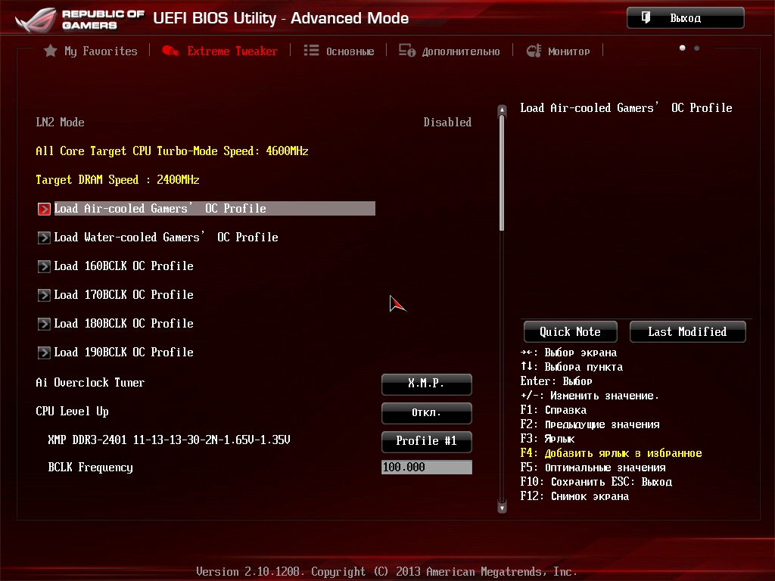Open the Ai Overclock Tuner X.M.P. dropdown
The image size is (775, 581).
(426, 384)
